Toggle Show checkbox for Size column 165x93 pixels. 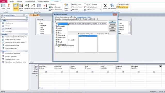92,72
